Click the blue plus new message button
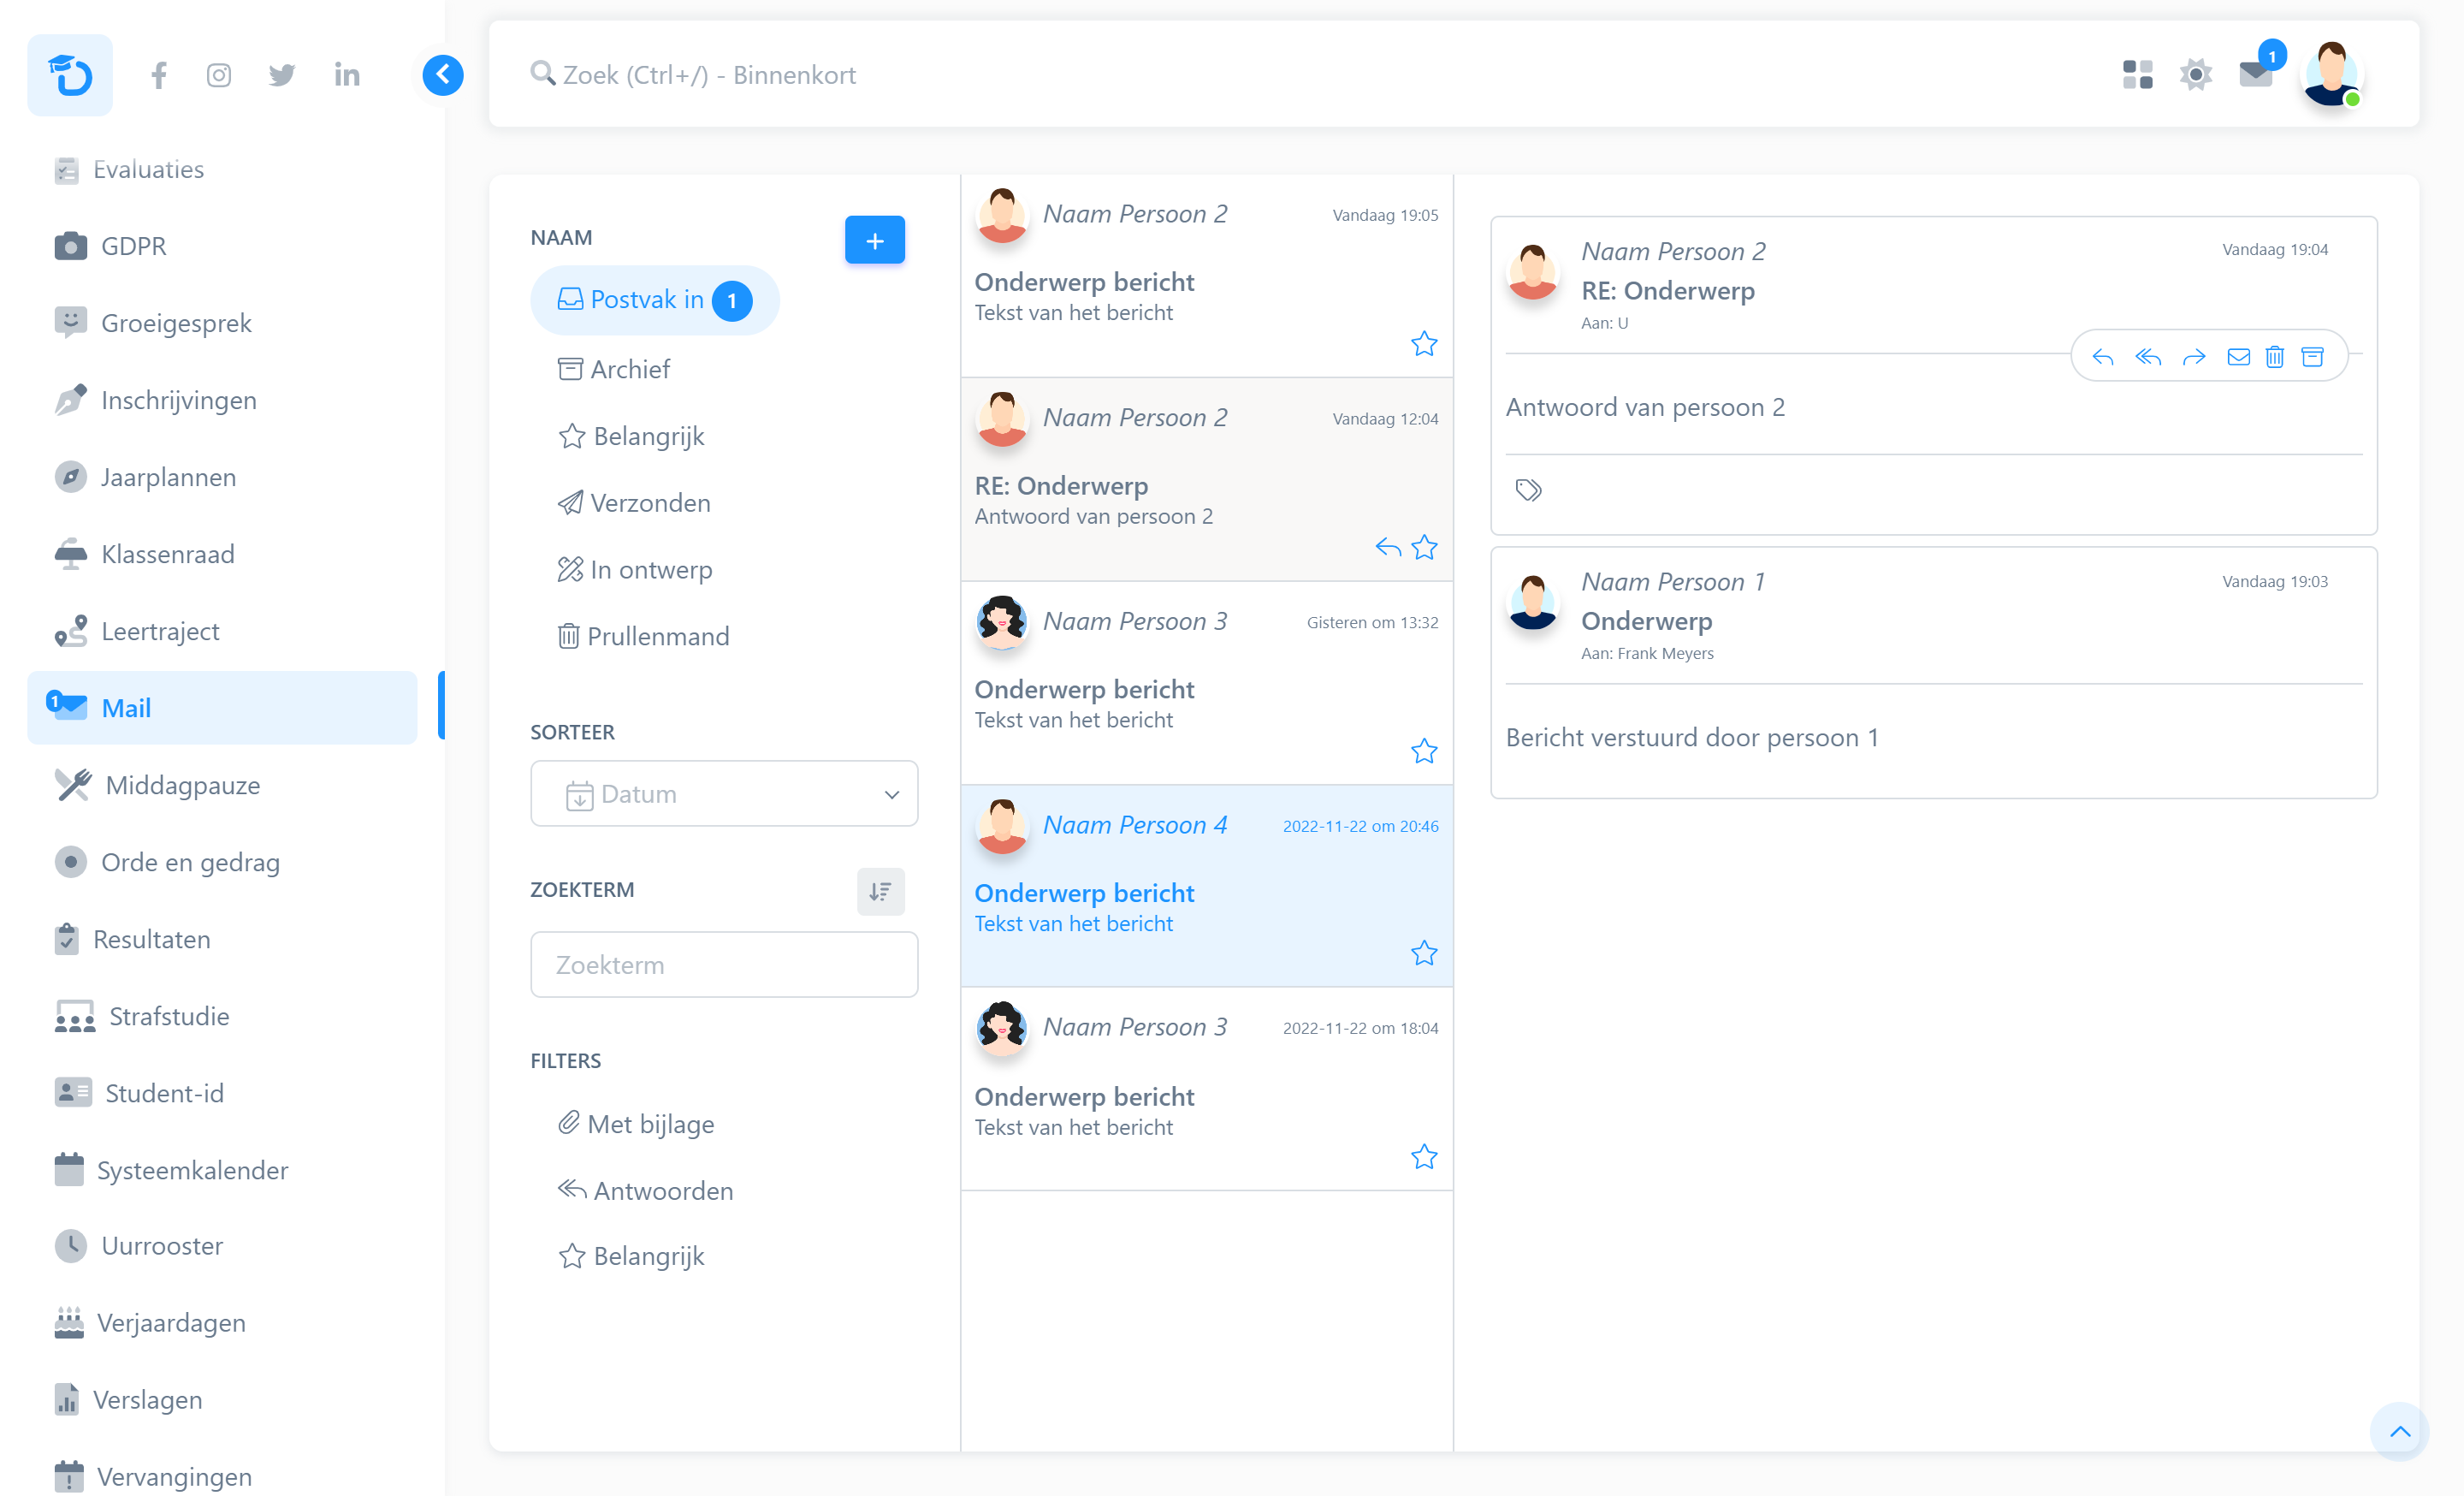The width and height of the screenshot is (2464, 1496). 875,240
